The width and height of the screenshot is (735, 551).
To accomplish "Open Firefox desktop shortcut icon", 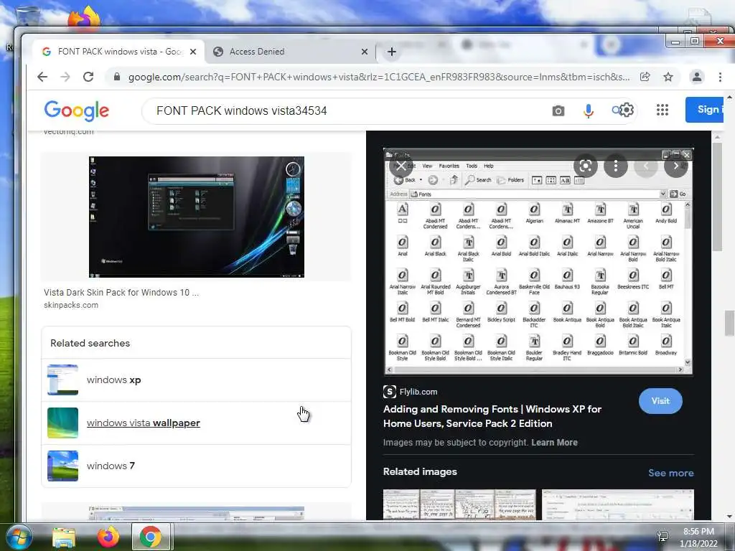I will coord(84,19).
